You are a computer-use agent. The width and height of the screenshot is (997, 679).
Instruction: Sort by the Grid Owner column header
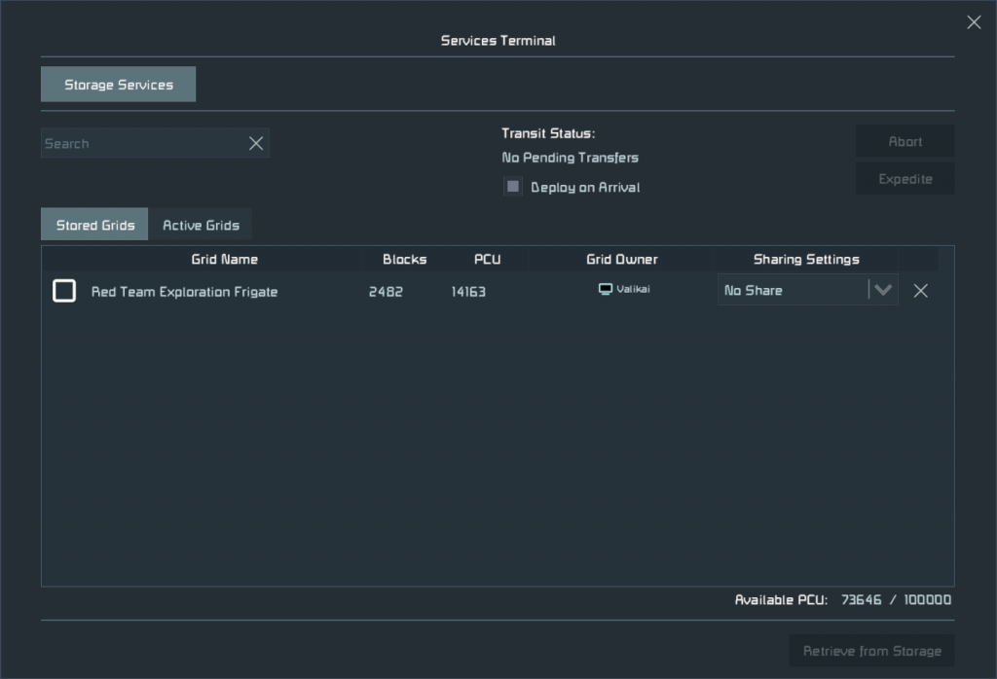621,260
